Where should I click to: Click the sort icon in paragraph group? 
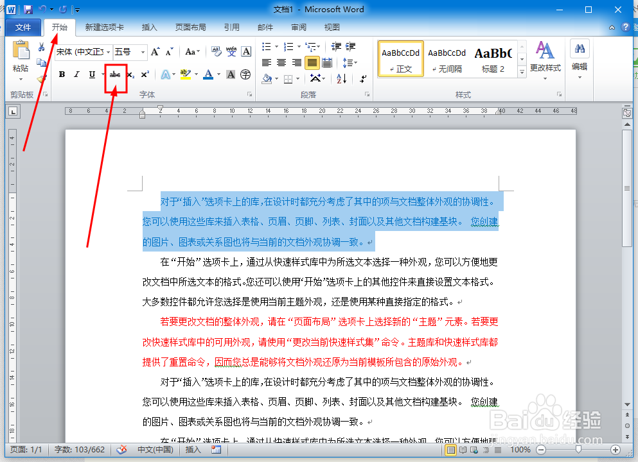(x=341, y=78)
